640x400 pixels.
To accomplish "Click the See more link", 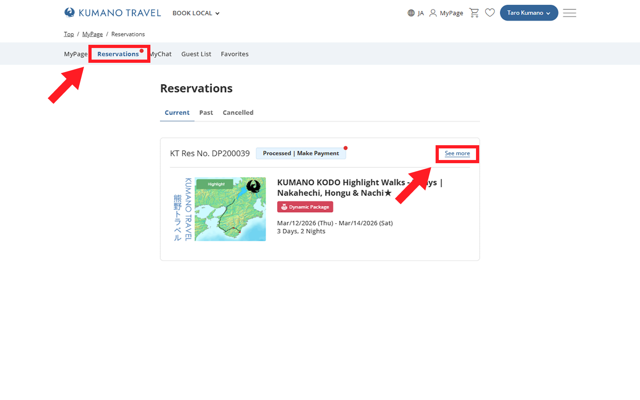I will click(x=457, y=154).
